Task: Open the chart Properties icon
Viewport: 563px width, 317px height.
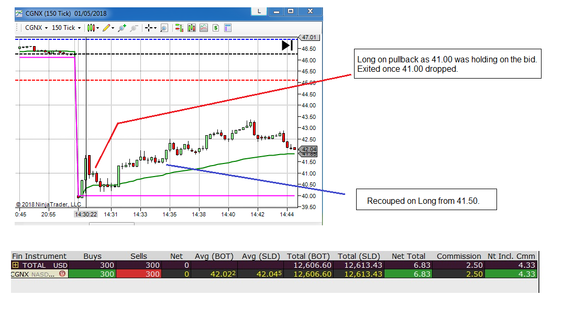Action: click(x=228, y=28)
